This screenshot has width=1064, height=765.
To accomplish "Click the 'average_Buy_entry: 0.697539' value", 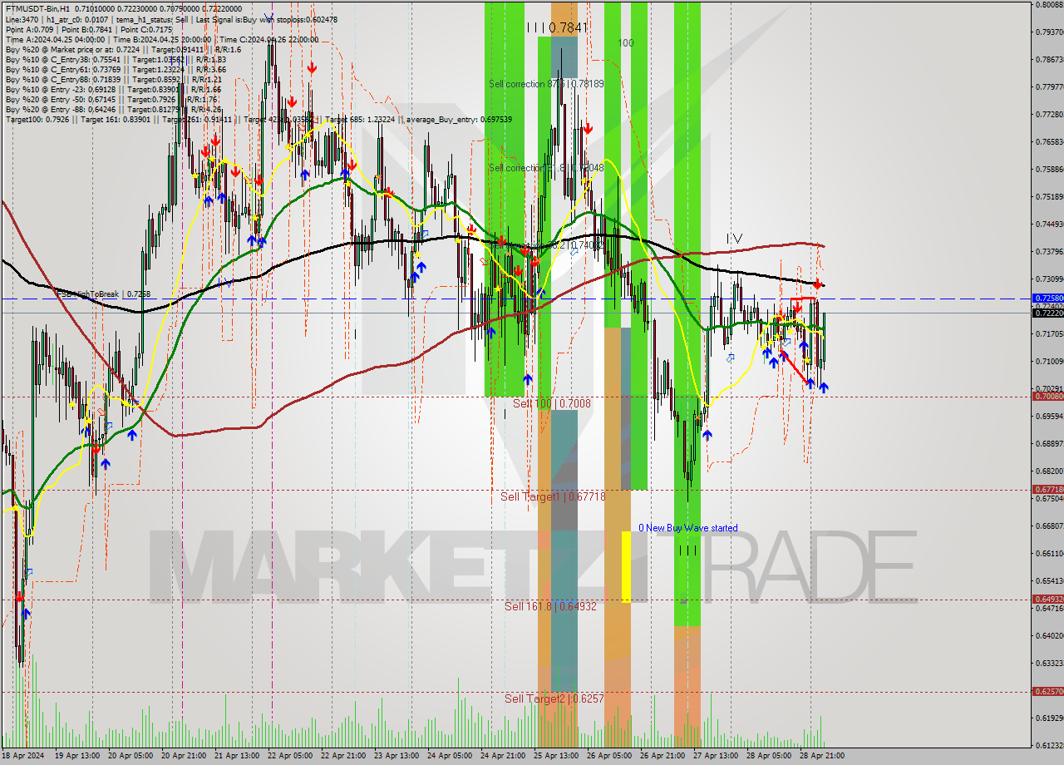I will pyautogui.click(x=459, y=120).
